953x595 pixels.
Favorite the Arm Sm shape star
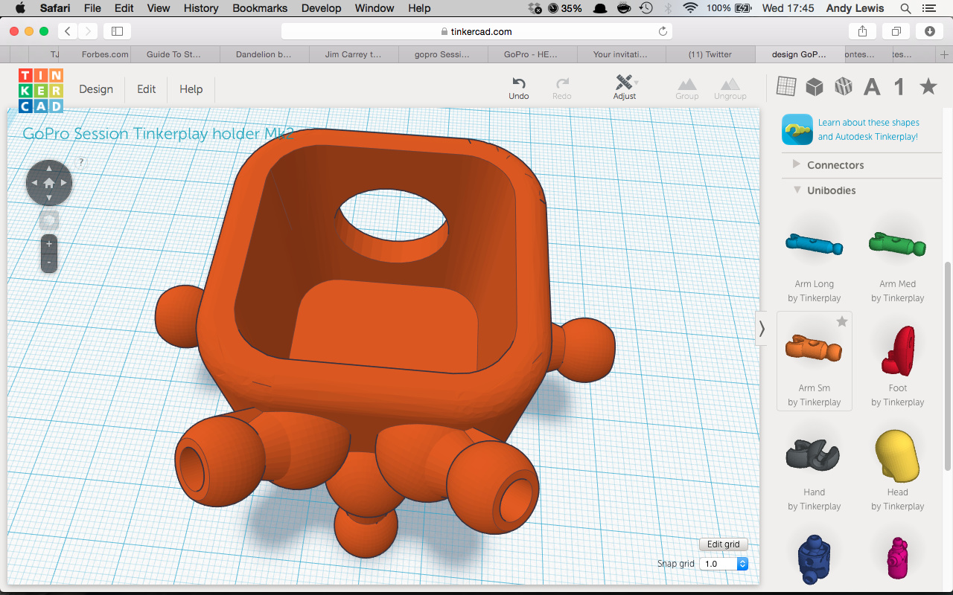pos(841,322)
